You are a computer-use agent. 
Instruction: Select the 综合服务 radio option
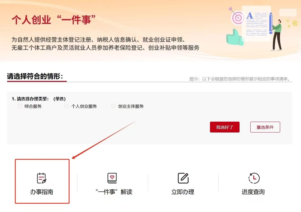(x=20, y=106)
